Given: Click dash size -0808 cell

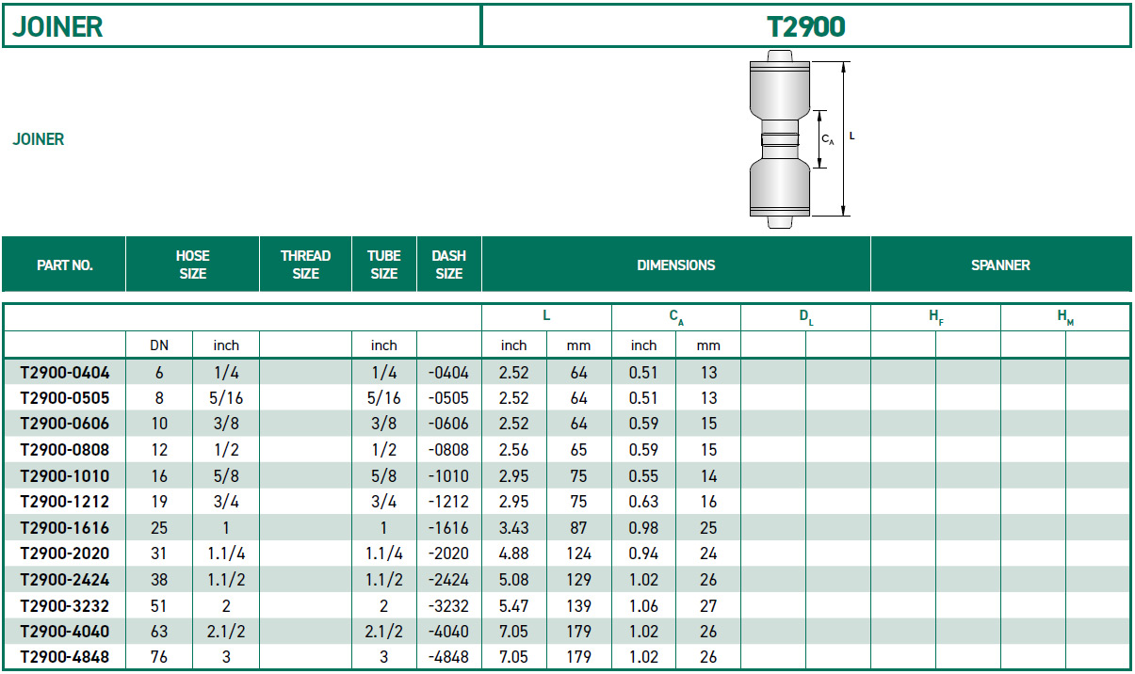Looking at the screenshot, I should coord(448,450).
